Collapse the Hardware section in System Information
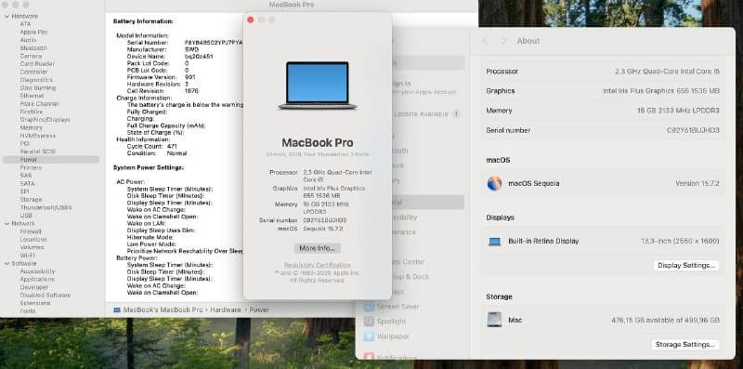The width and height of the screenshot is (743, 369). click(x=7, y=16)
